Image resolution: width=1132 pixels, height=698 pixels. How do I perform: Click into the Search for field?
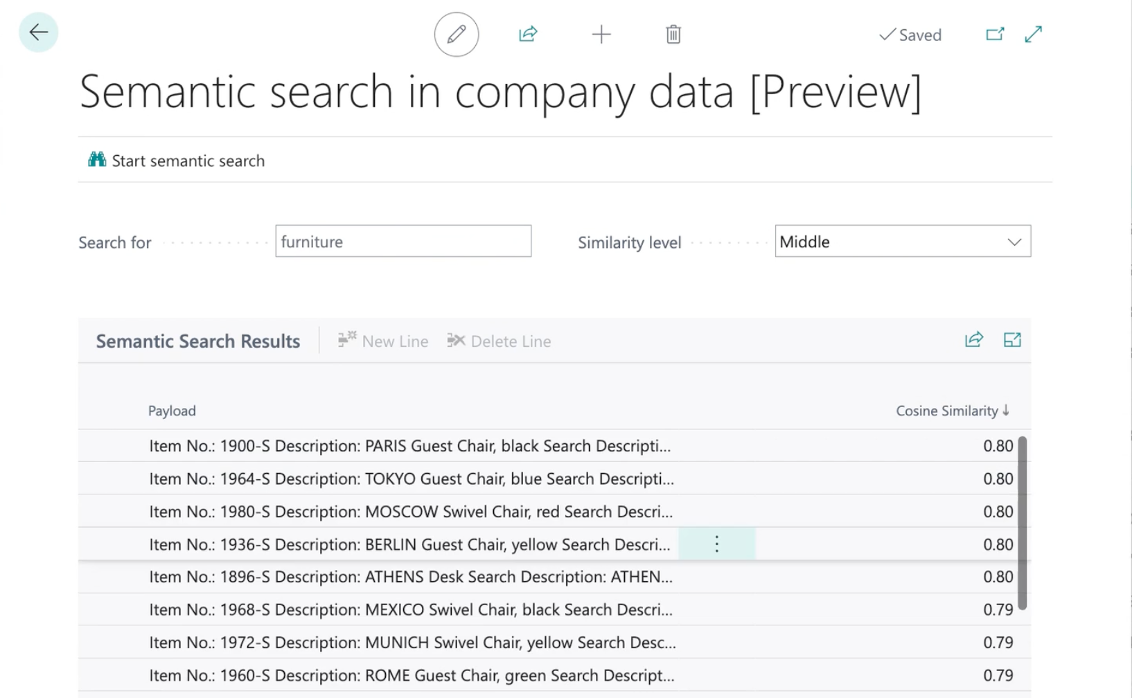(x=403, y=242)
